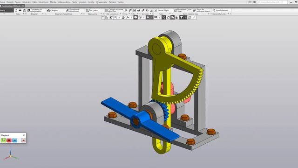Viewport: 298px width, 168px height.
Task: Click the Düz çukur button
Action: (x=92, y=10)
